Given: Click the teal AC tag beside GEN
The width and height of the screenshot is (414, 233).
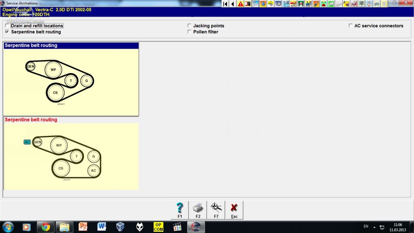Looking at the screenshot, I should point(27,142).
